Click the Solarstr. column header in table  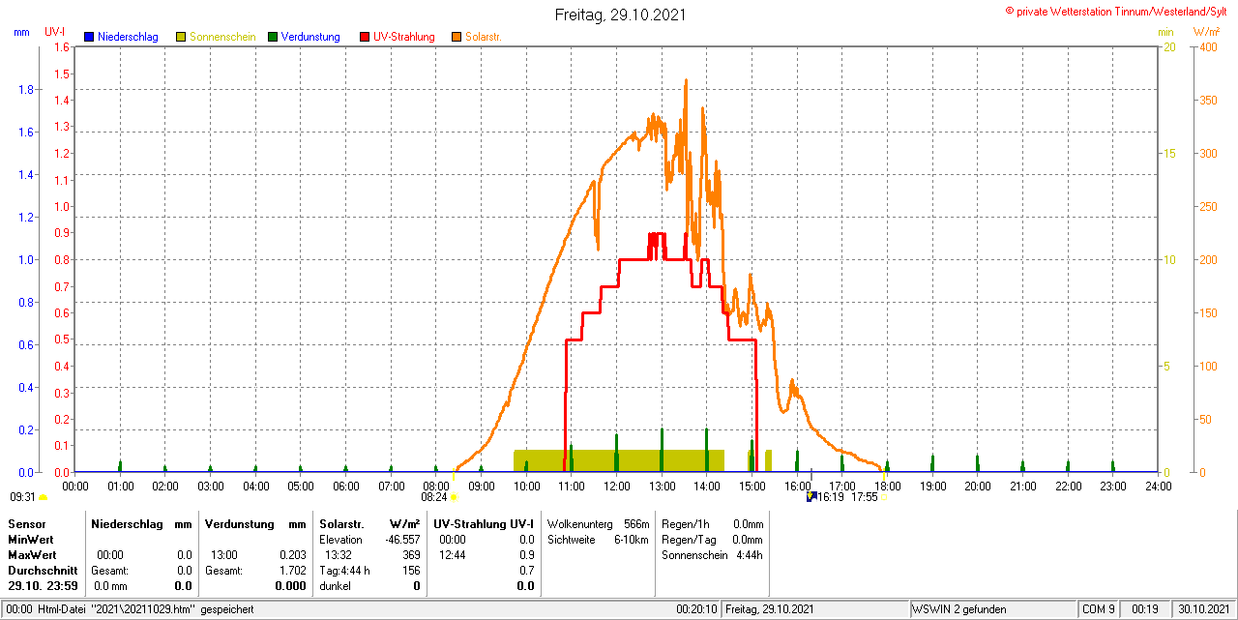(x=341, y=523)
